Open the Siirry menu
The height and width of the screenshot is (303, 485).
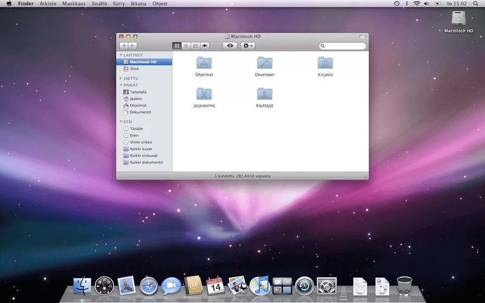(119, 4)
